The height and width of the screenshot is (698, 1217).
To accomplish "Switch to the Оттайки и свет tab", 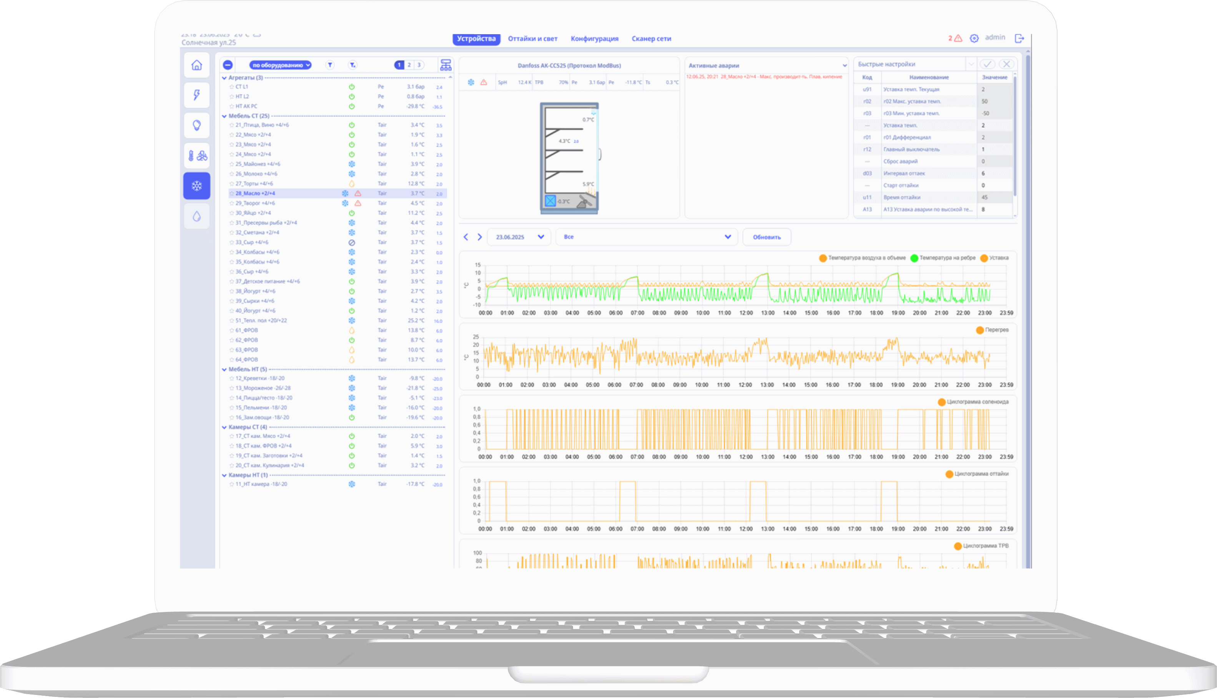I will 532,39.
